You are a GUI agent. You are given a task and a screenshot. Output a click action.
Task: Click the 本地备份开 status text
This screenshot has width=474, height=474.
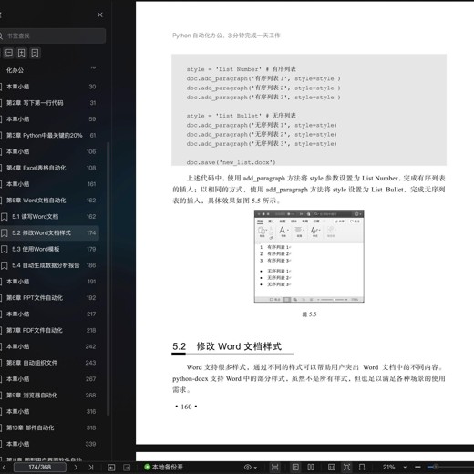(x=168, y=467)
